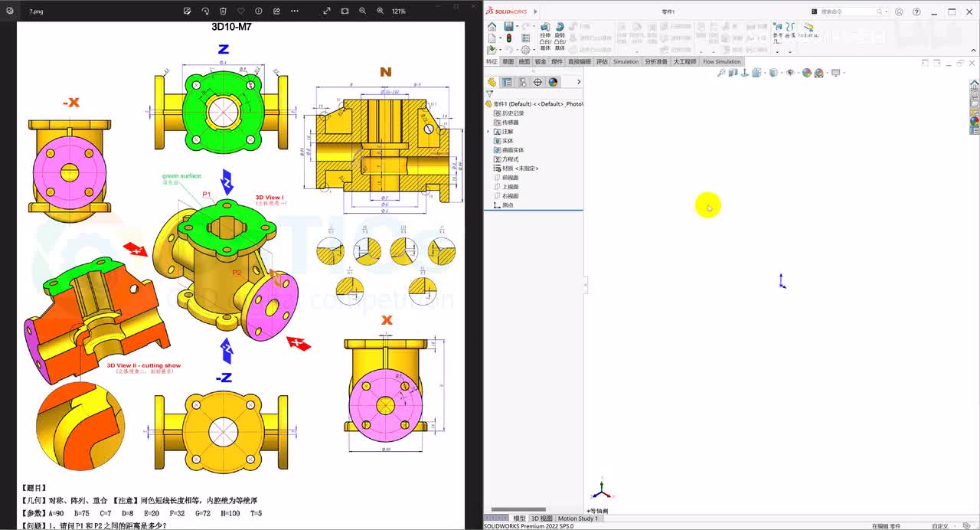Select the Revolved Boss/Base tool
Screen dimensions: 980x530
[x=560, y=37]
